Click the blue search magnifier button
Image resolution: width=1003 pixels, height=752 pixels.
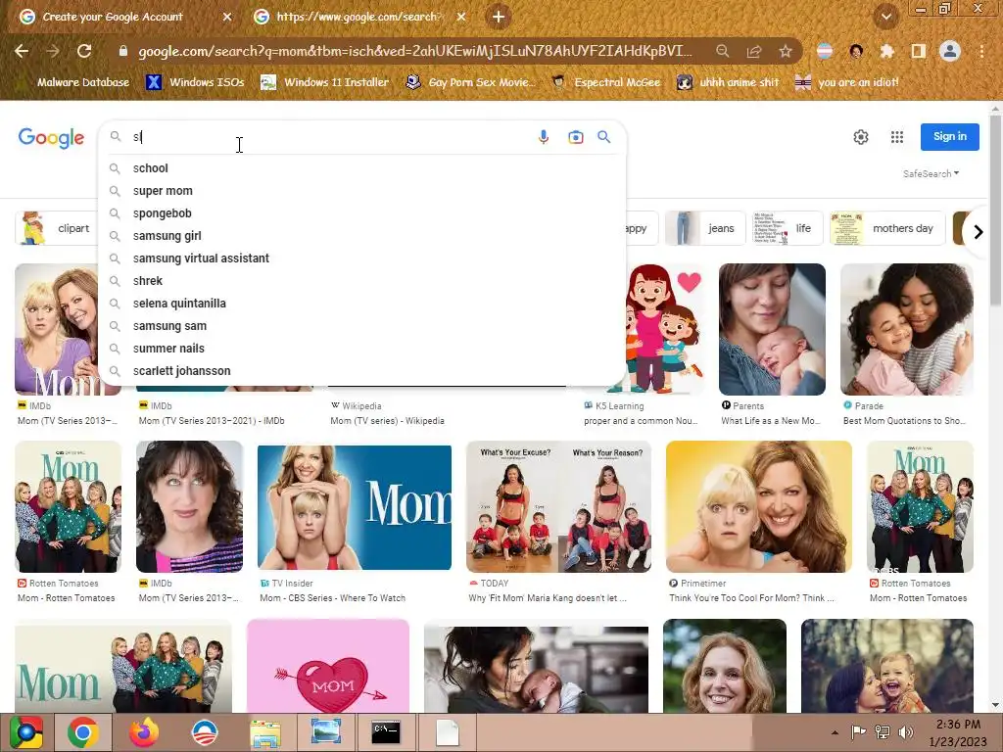(x=603, y=137)
